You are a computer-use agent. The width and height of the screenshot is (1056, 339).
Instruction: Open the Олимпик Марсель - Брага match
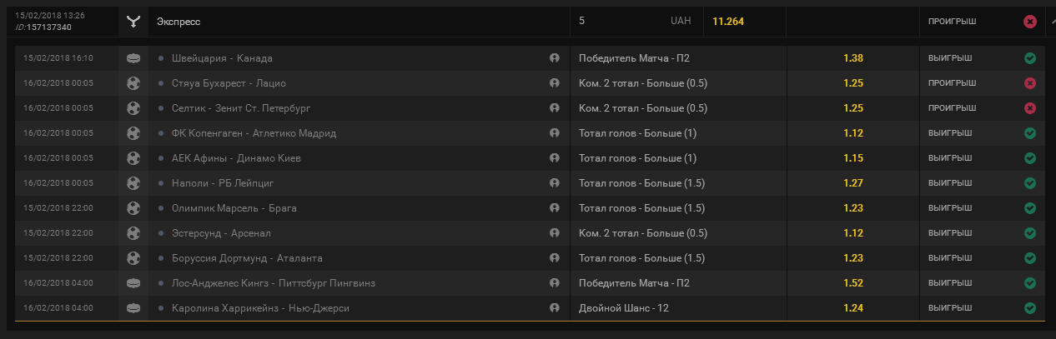pyautogui.click(x=234, y=208)
